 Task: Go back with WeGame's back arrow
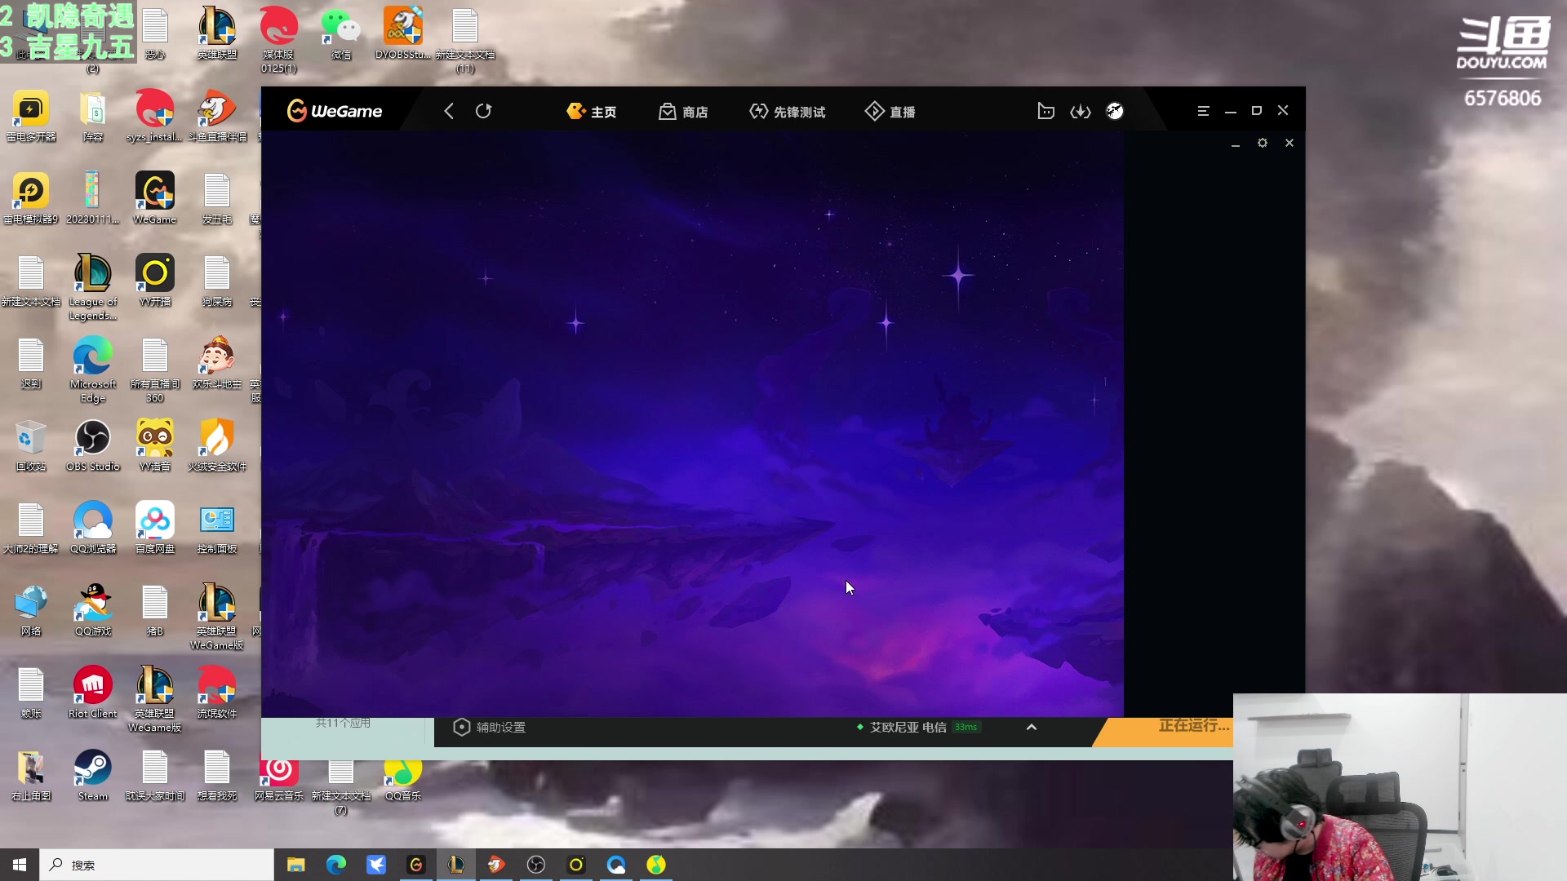tap(449, 111)
